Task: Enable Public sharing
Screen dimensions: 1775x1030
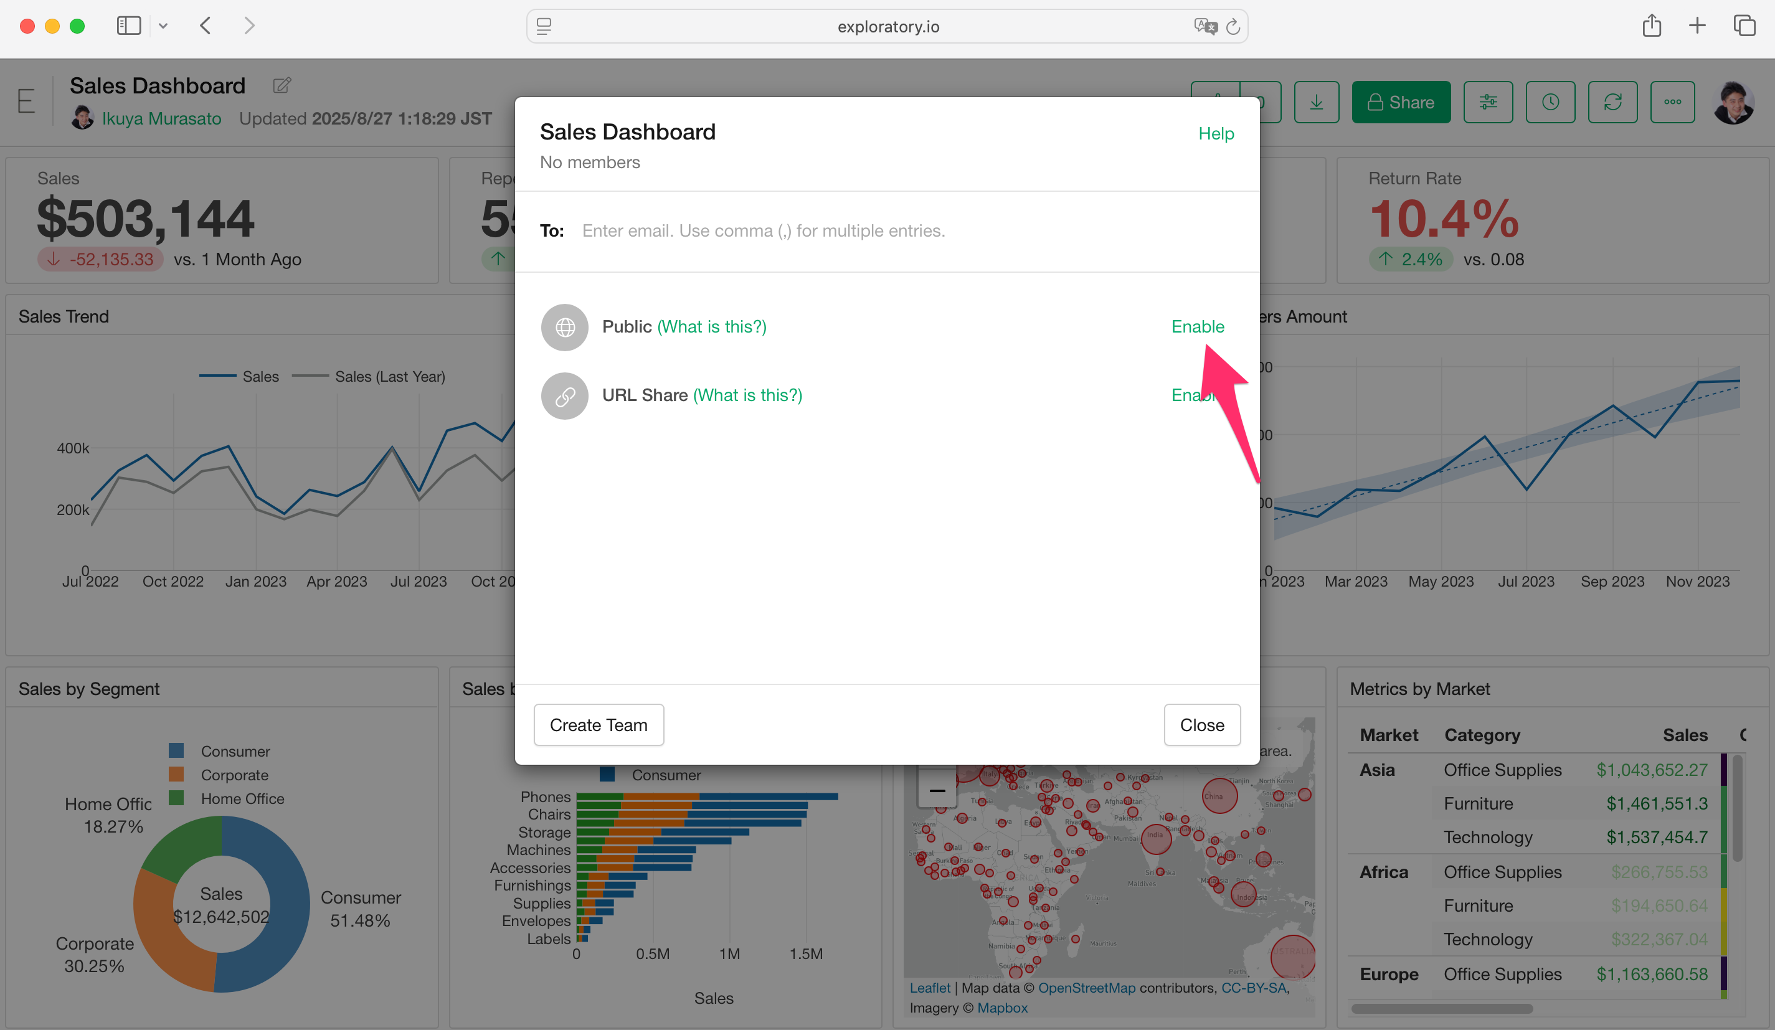Action: [1196, 327]
